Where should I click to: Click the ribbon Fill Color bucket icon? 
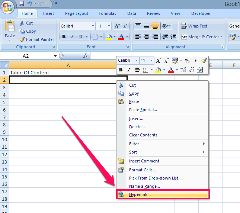(109, 37)
